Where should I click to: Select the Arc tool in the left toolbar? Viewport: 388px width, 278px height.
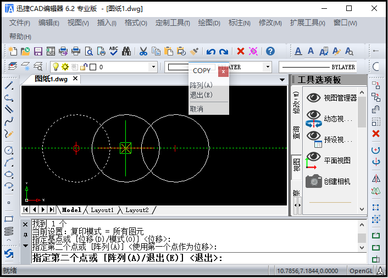9,162
